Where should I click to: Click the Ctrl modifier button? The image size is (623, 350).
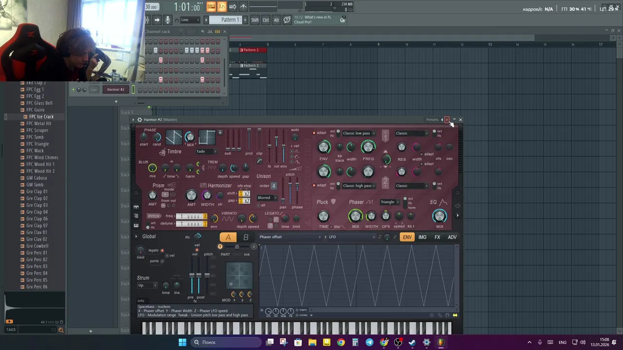pos(266,20)
